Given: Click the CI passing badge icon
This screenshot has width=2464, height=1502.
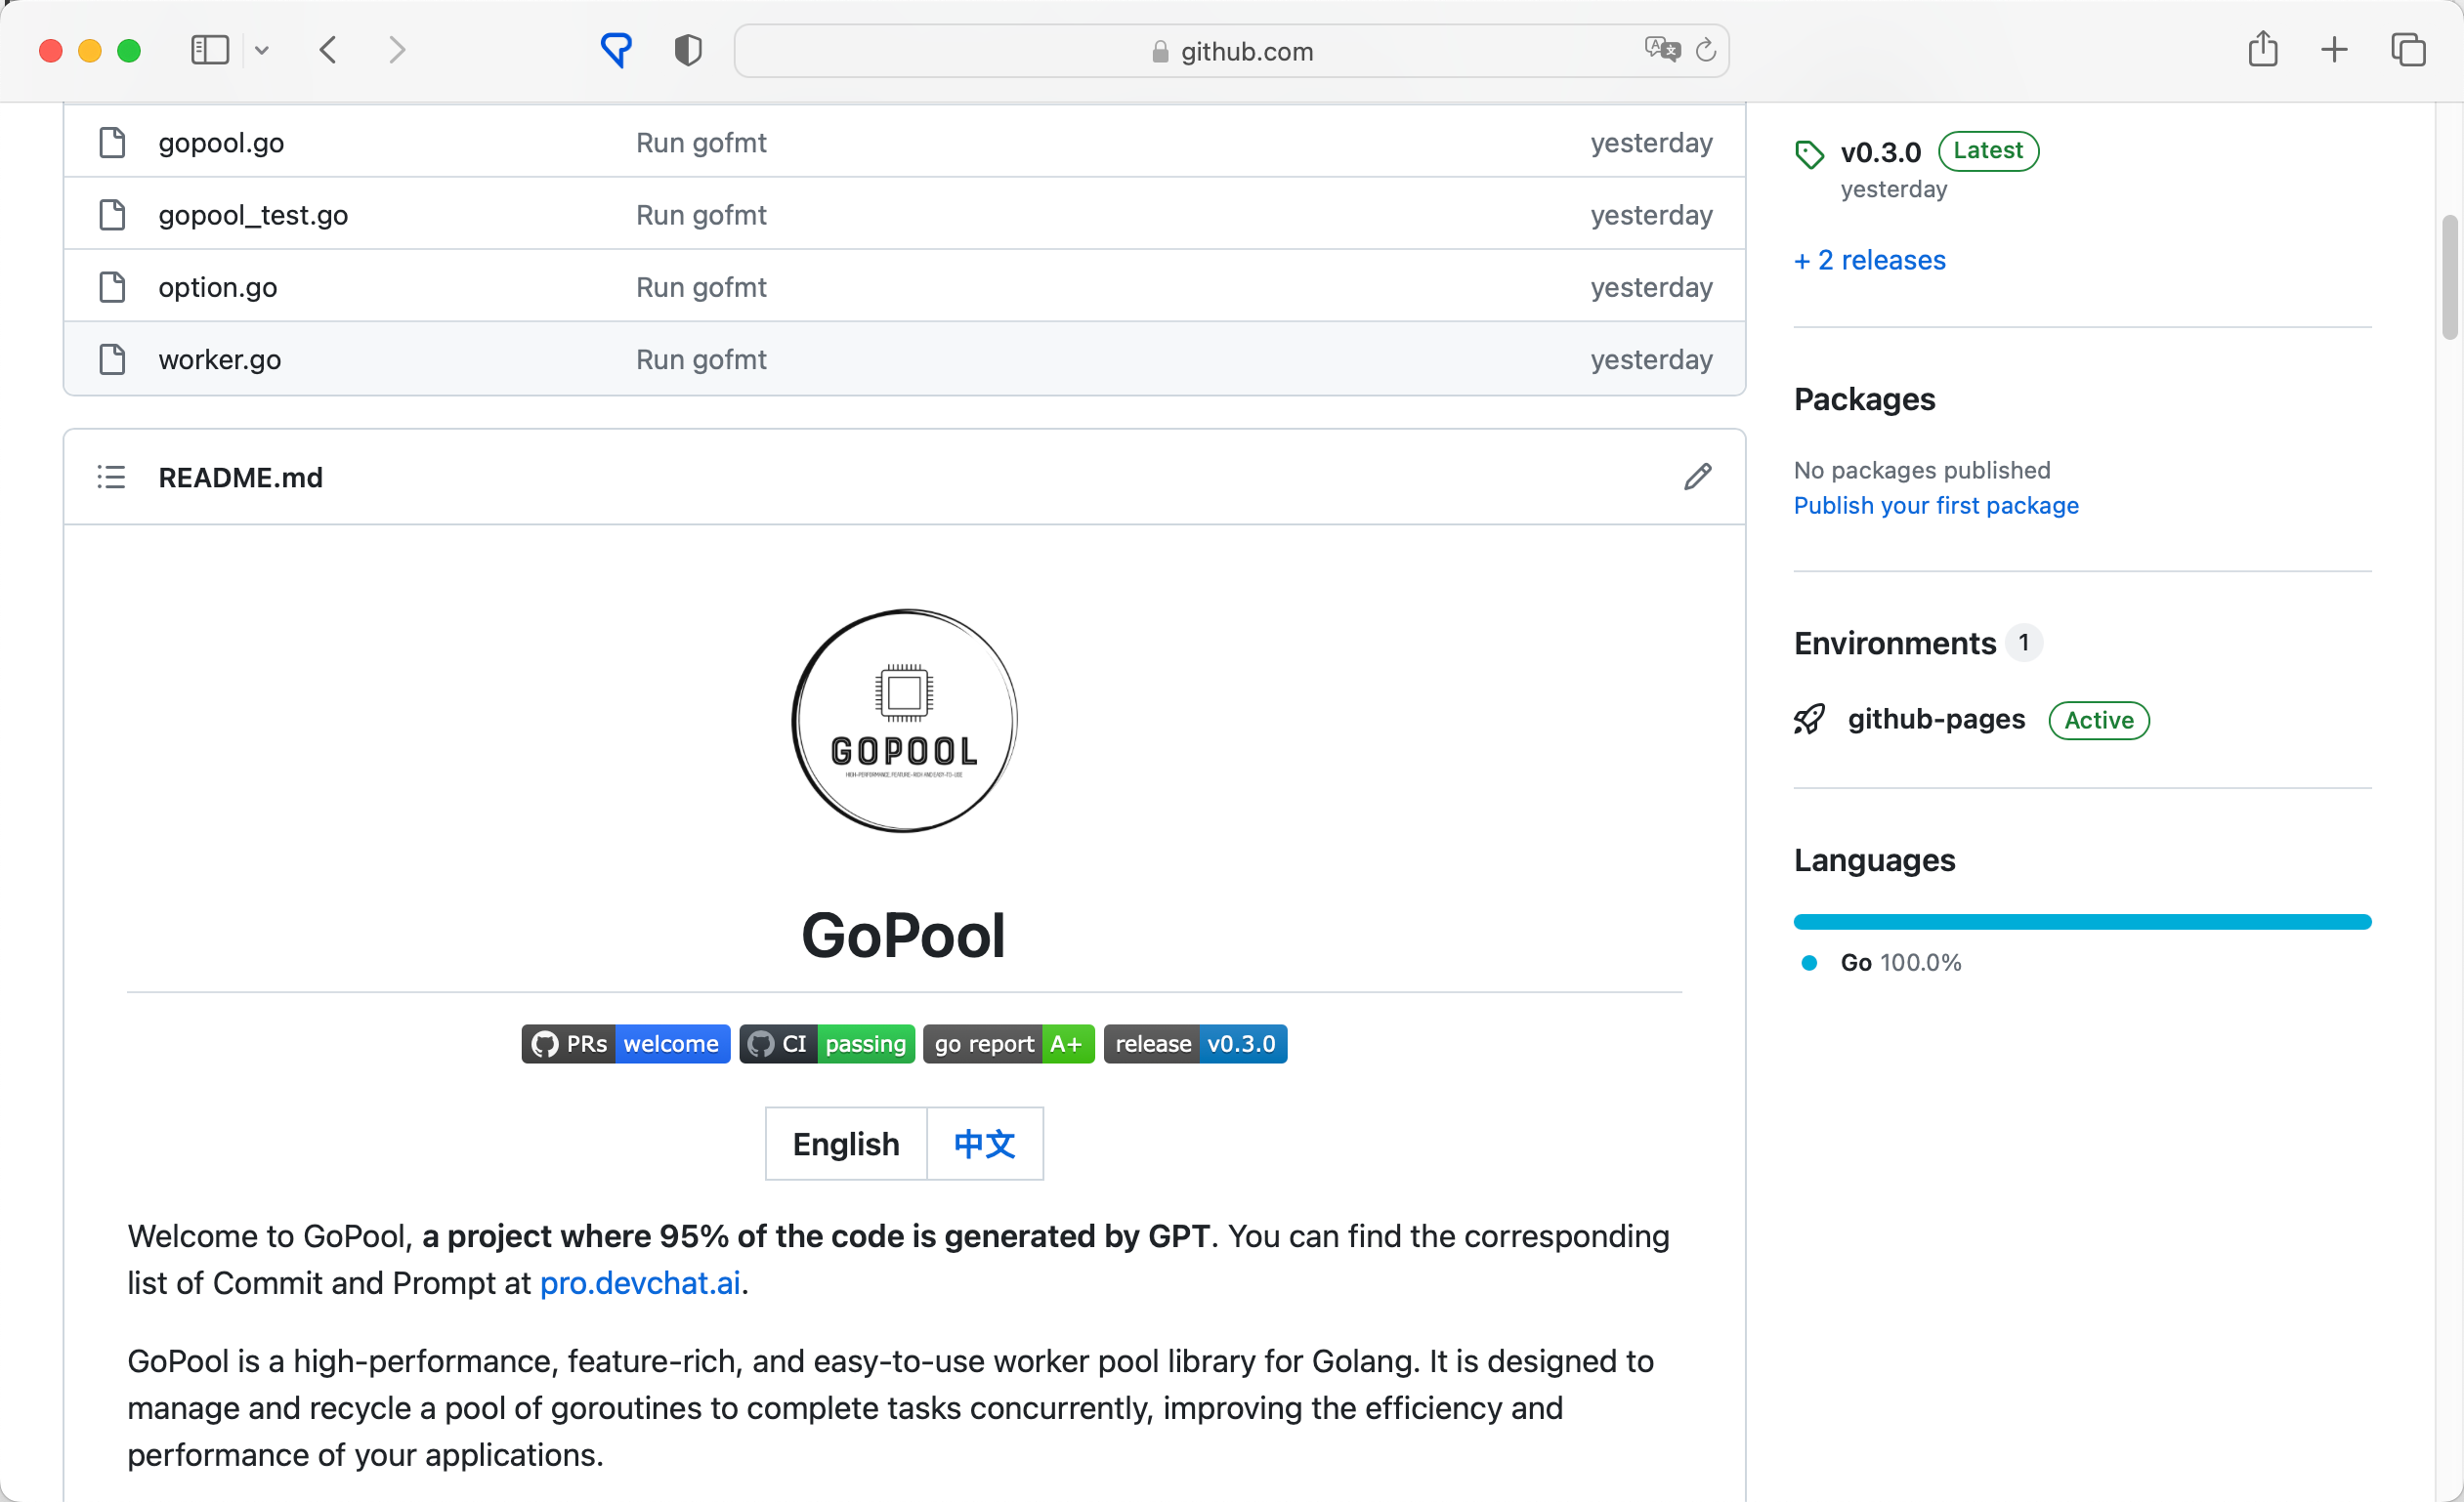Looking at the screenshot, I should coord(828,1043).
